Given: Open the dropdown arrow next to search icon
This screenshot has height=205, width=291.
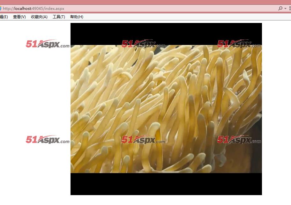Looking at the screenshot, I should [x=285, y=9].
